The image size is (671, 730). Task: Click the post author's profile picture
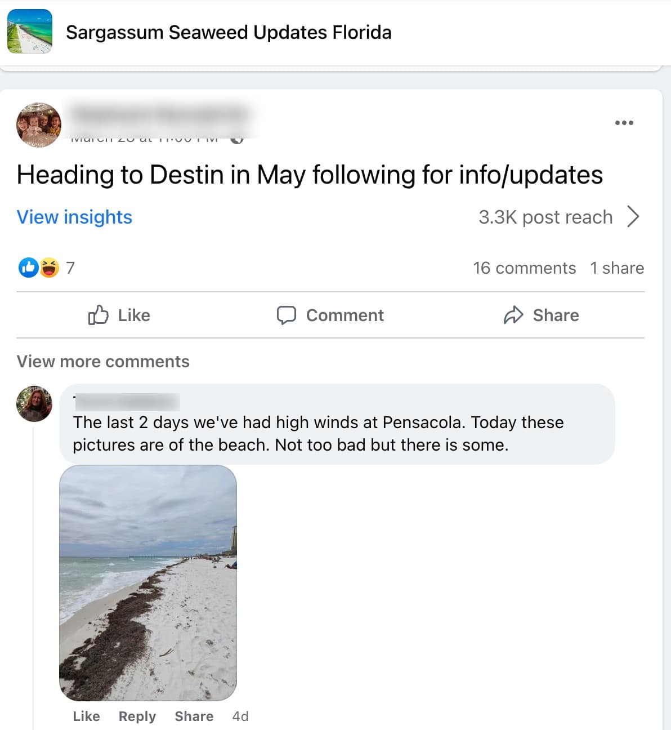(38, 124)
